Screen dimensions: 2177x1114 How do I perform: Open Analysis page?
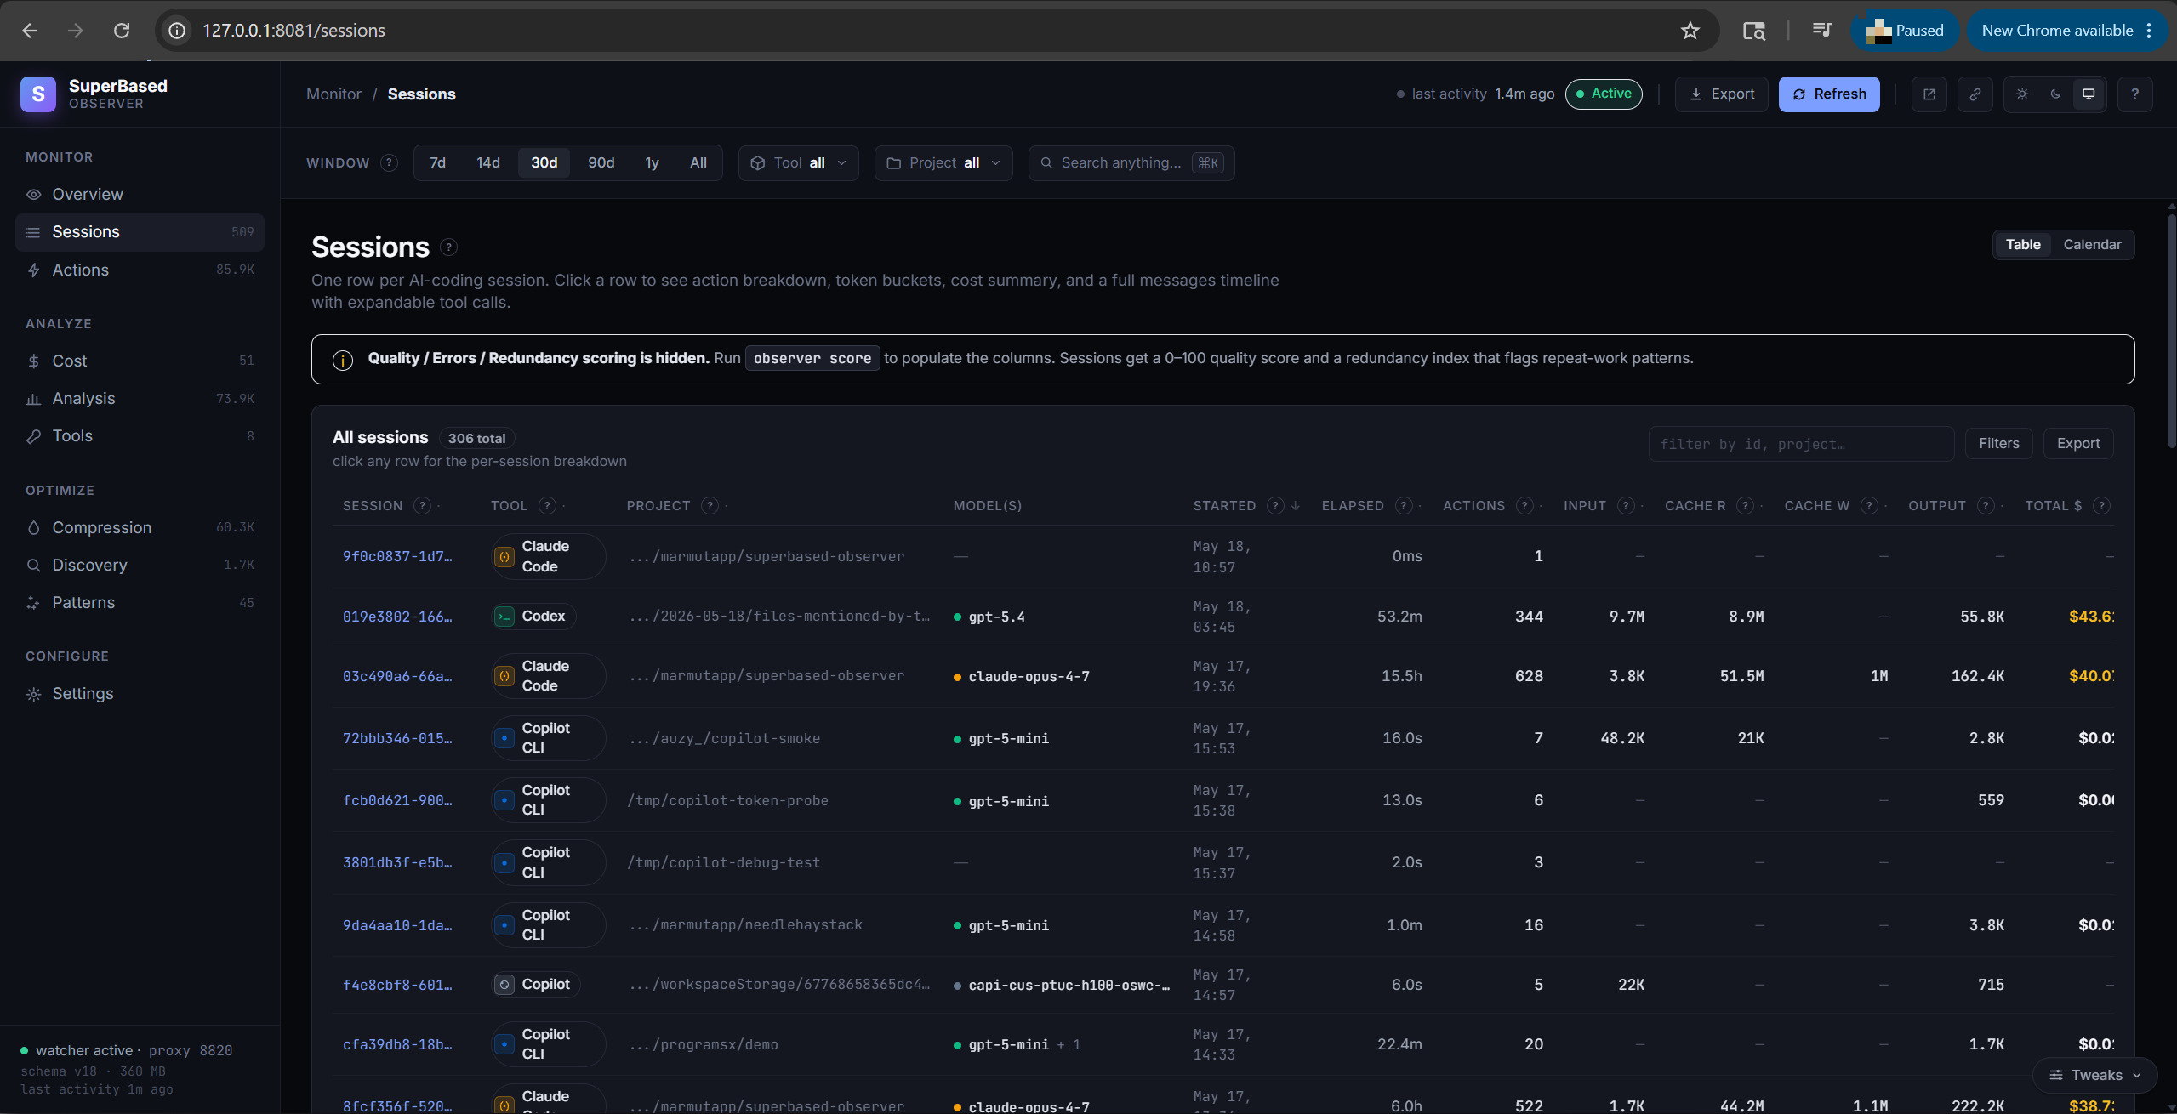140,398
